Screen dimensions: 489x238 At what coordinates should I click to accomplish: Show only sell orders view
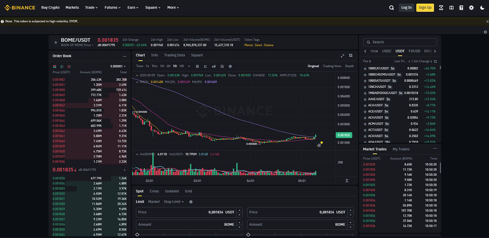pyautogui.click(x=69, y=66)
